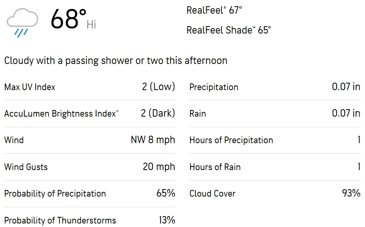Click the 20 mph gusts value
365x227 pixels.
[x=159, y=167]
